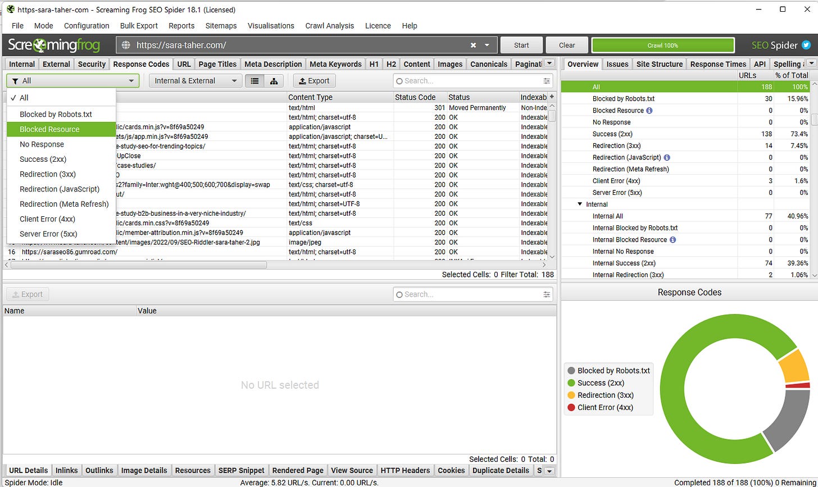Click the Twitter bird icon

click(806, 45)
